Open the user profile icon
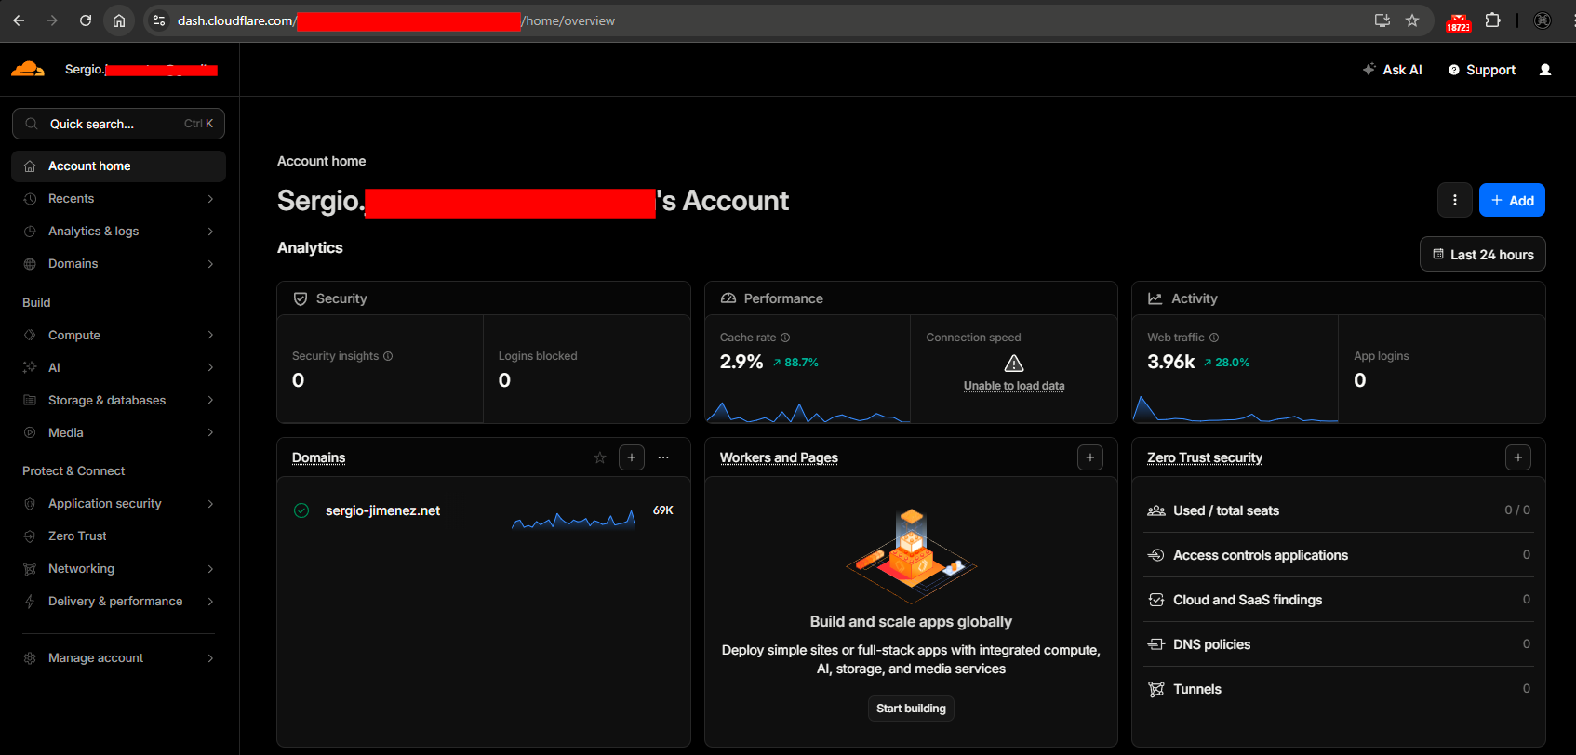Viewport: 1576px width, 755px height. tap(1545, 70)
